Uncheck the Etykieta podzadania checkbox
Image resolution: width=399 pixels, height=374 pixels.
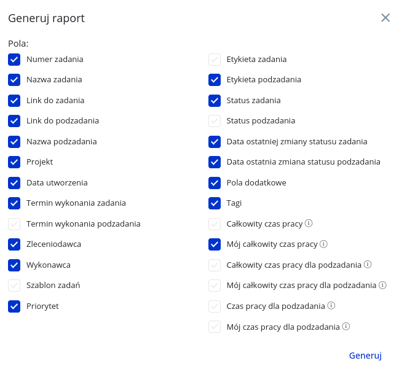click(x=215, y=80)
